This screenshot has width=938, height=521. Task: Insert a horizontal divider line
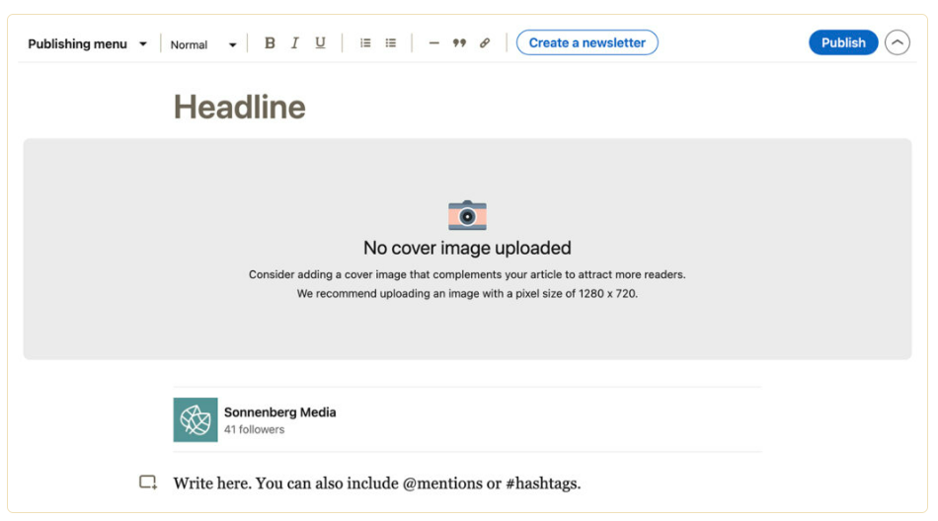tap(433, 43)
